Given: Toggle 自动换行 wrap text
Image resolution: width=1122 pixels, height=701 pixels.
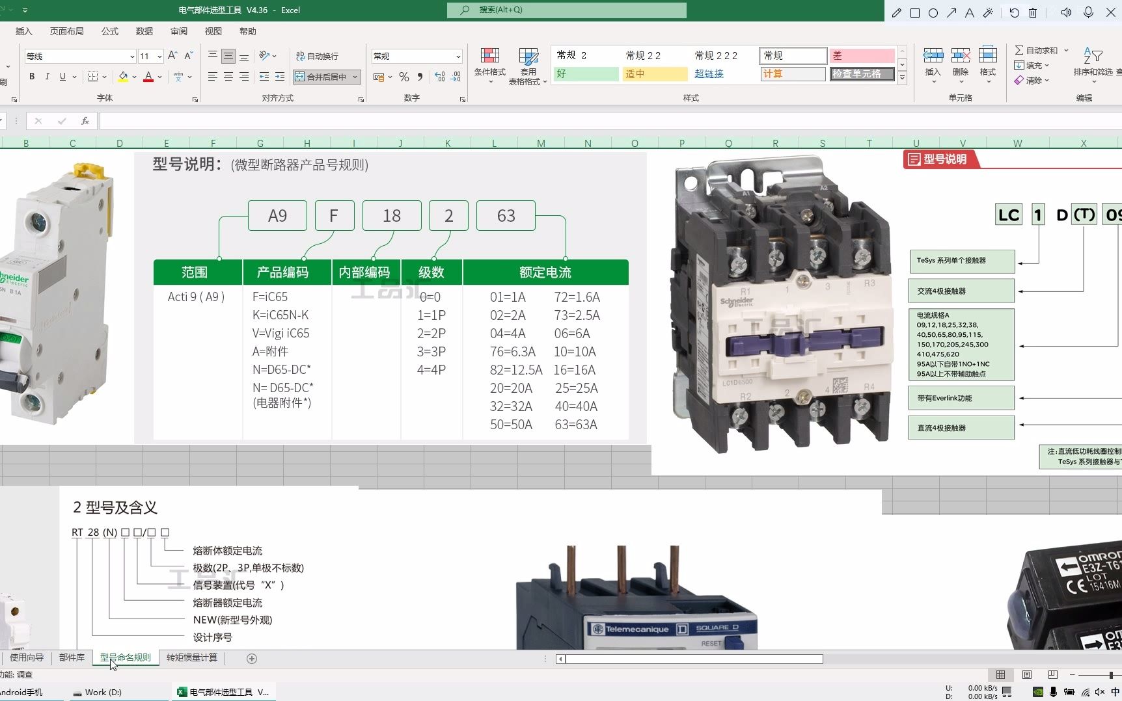Looking at the screenshot, I should pyautogui.click(x=318, y=56).
